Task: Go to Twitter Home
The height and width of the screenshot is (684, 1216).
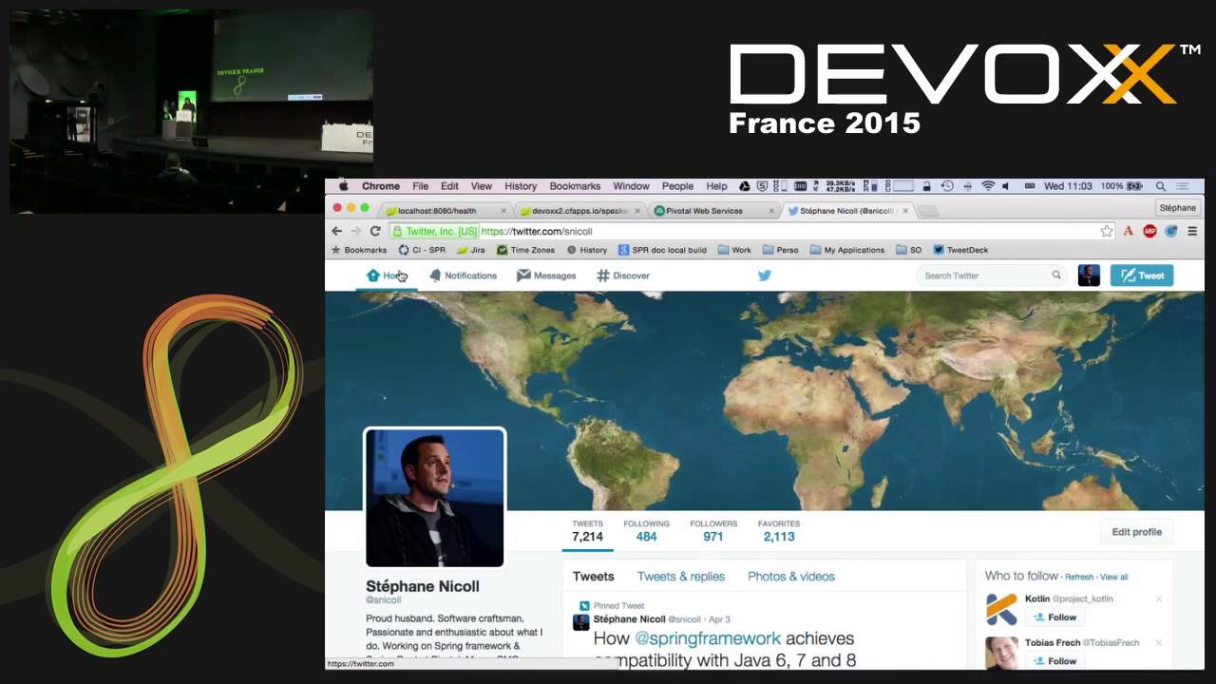Action: [x=386, y=275]
